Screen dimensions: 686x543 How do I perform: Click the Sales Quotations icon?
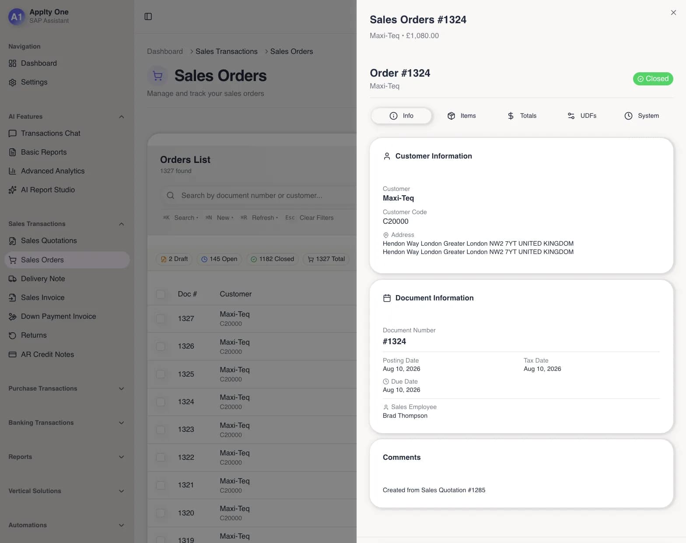[x=13, y=241]
